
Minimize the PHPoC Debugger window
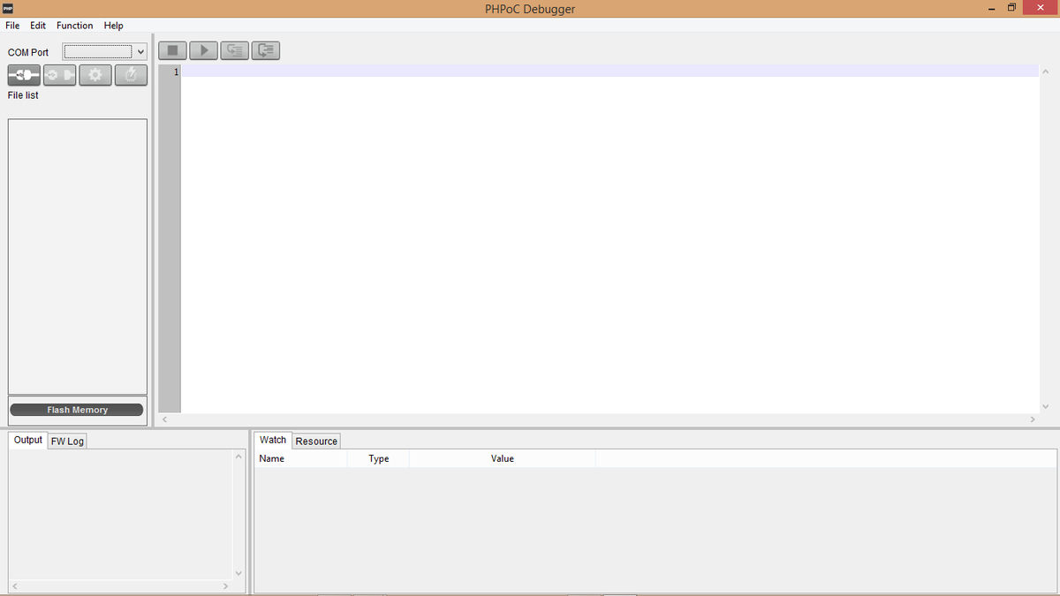pyautogui.click(x=992, y=9)
